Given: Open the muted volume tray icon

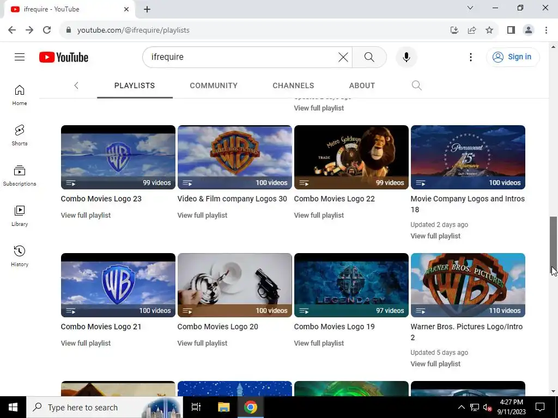Looking at the screenshot, I should 487,407.
